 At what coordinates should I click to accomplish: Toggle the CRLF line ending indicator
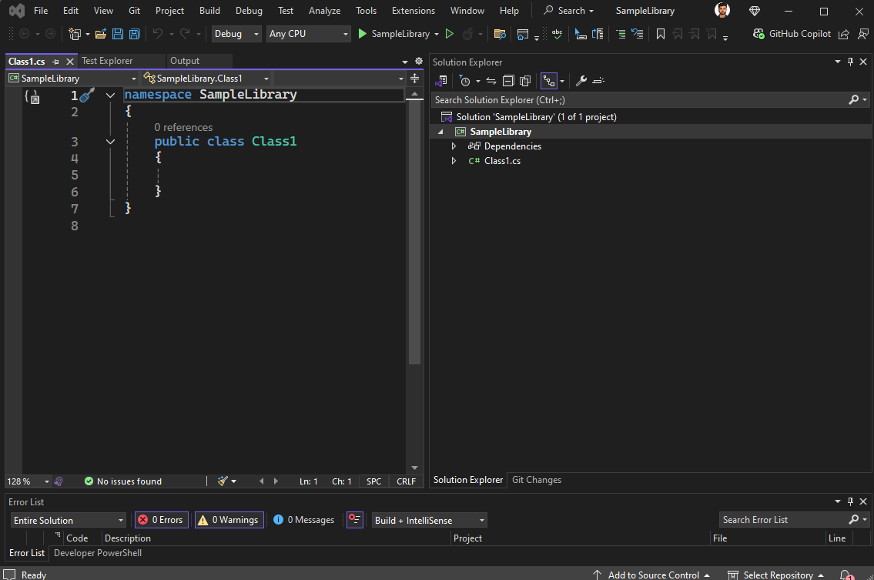point(407,481)
